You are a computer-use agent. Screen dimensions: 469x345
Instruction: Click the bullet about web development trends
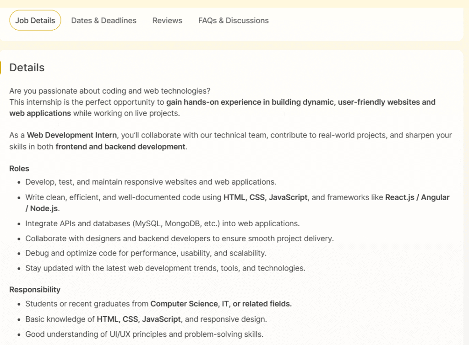point(165,268)
